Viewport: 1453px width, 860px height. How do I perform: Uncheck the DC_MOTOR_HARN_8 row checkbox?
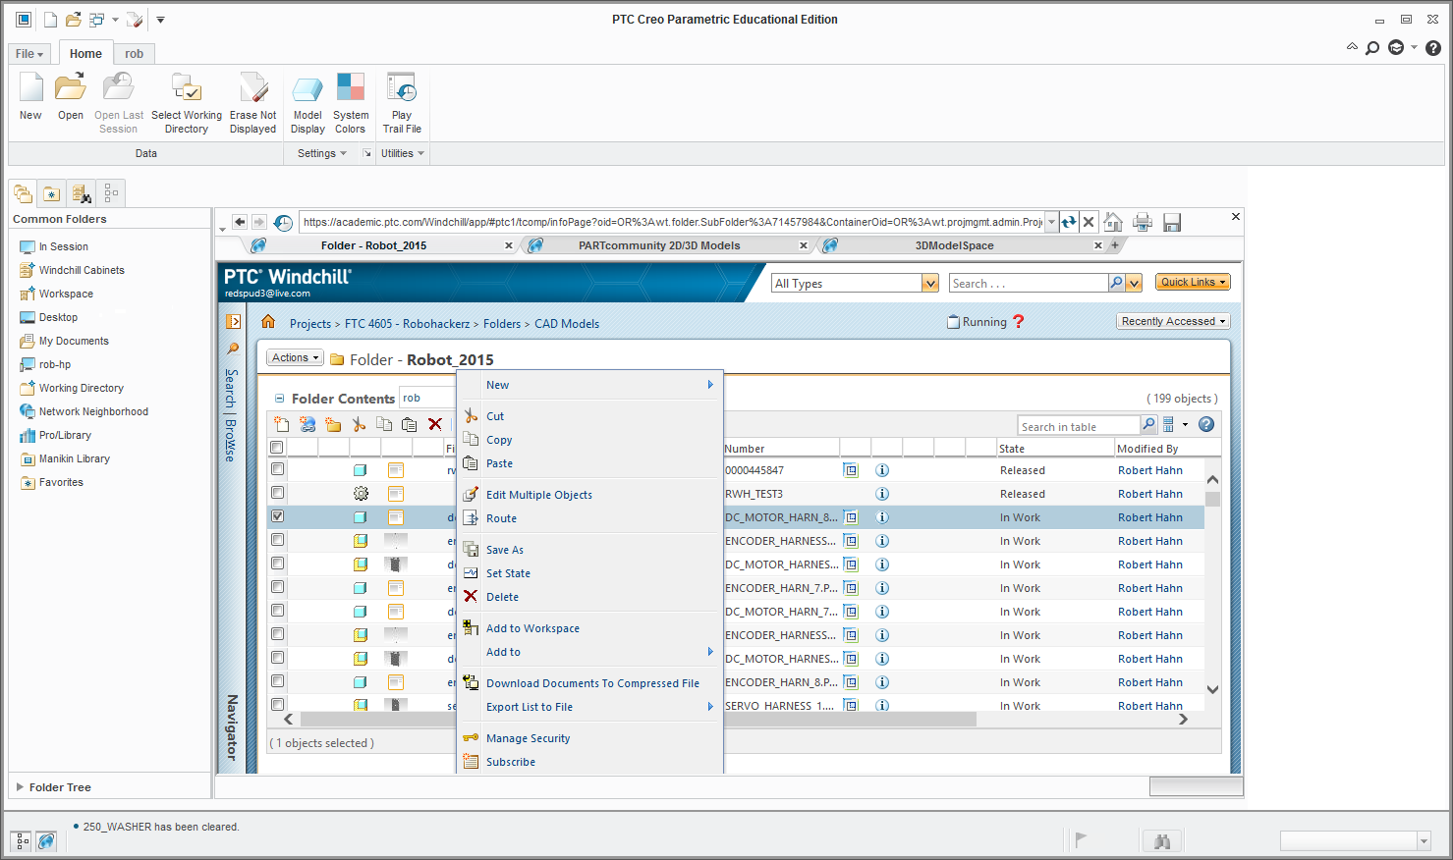pos(277,516)
